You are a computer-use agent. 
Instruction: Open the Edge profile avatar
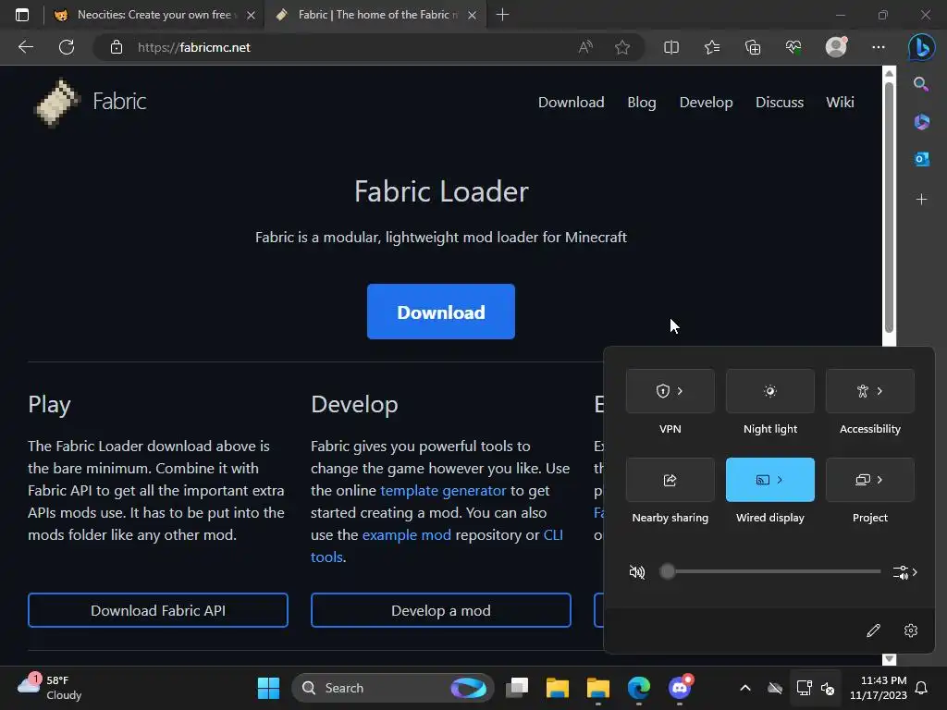(x=836, y=46)
